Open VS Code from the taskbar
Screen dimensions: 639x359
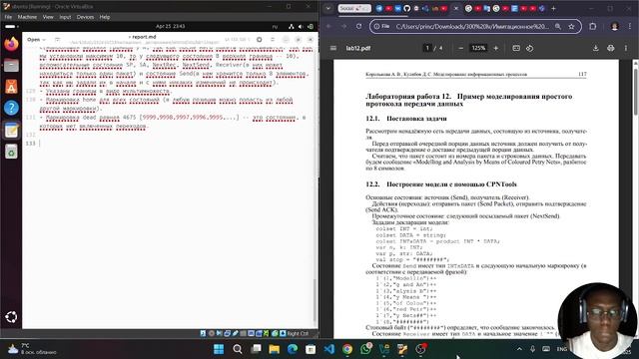click(x=329, y=349)
